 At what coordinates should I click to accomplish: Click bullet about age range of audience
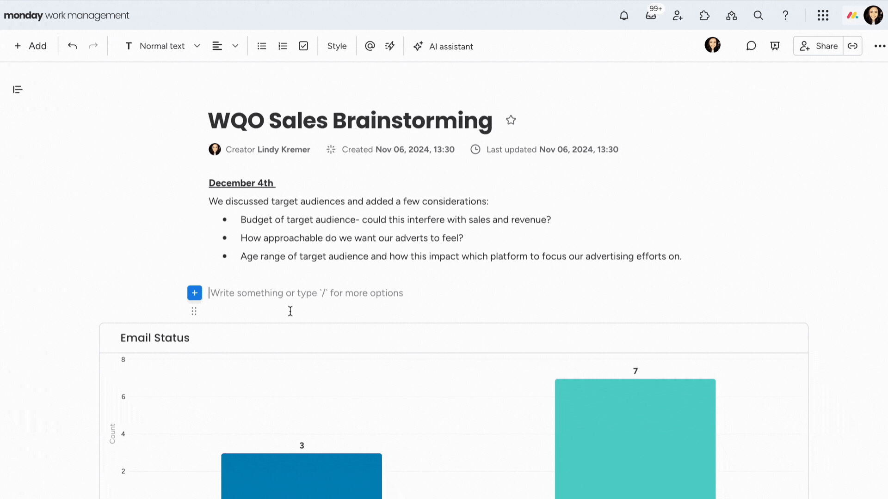click(461, 256)
